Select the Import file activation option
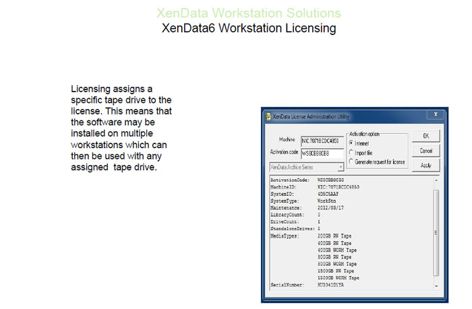This screenshot has width=472, height=309. 351,152
